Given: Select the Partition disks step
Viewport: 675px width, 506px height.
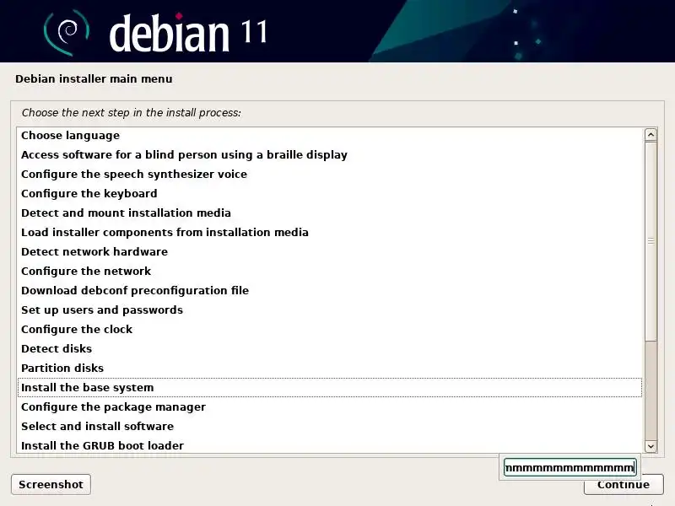Looking at the screenshot, I should click(330, 368).
